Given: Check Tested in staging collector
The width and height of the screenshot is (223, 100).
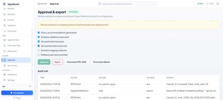Looking at the screenshot, I should [x=38, y=50].
